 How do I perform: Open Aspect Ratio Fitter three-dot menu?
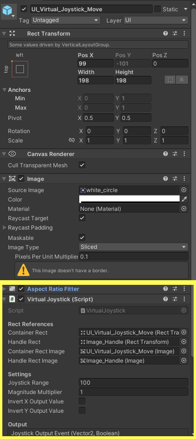pos(184,289)
